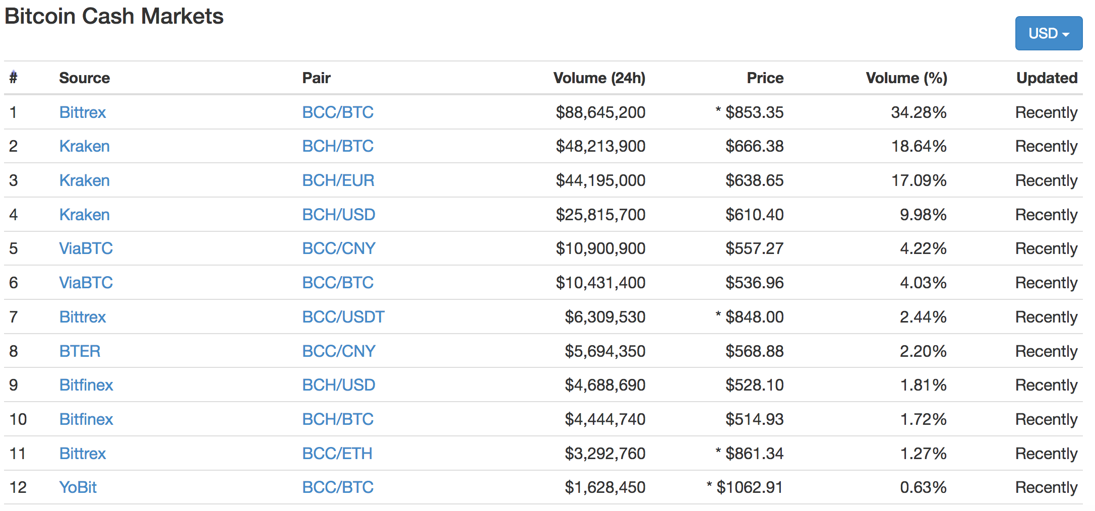This screenshot has width=1095, height=511.
Task: Open the Bittrex link in row 1
Action: (x=83, y=112)
